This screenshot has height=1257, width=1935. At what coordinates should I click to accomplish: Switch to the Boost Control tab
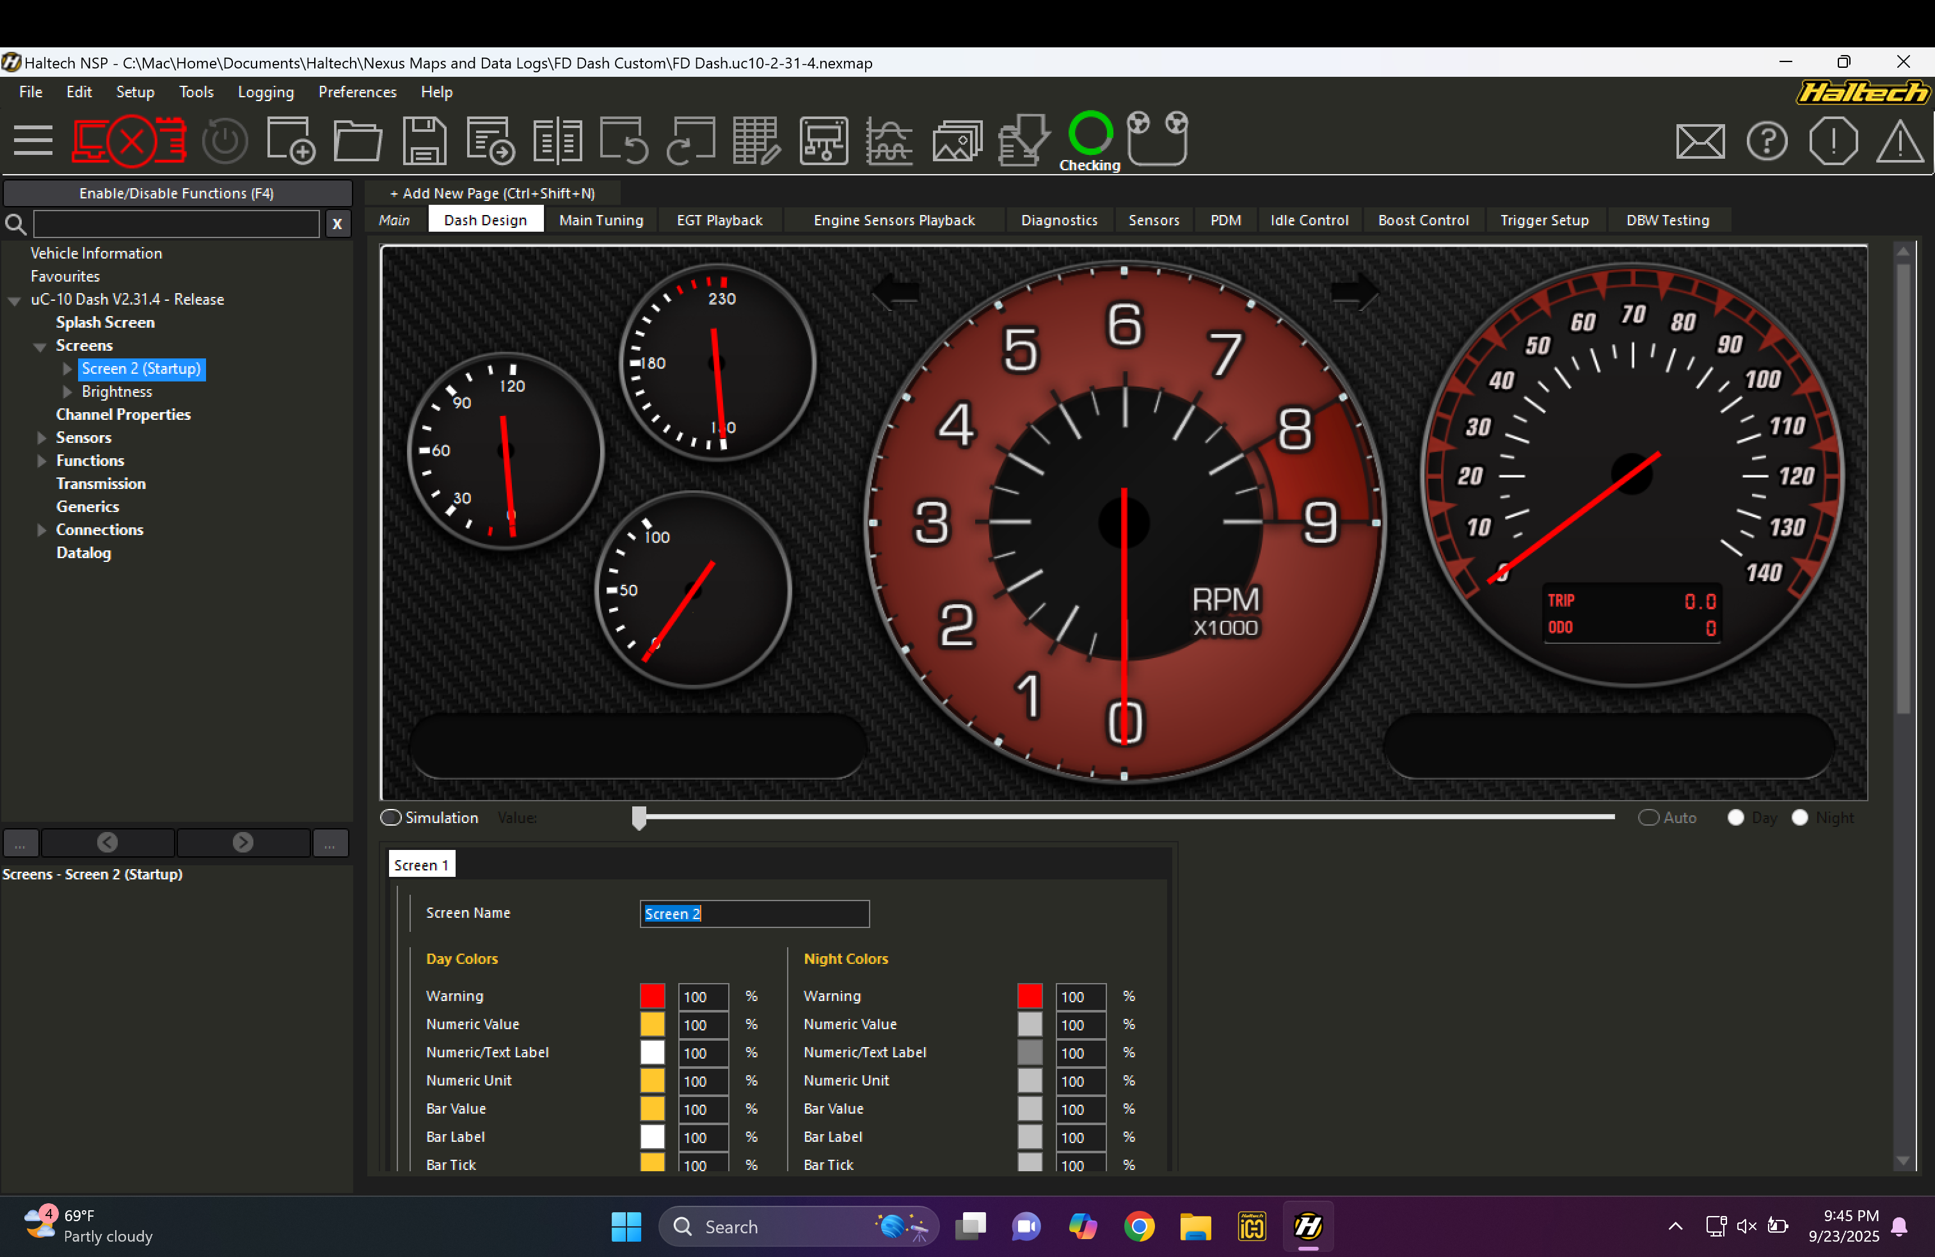coord(1423,220)
